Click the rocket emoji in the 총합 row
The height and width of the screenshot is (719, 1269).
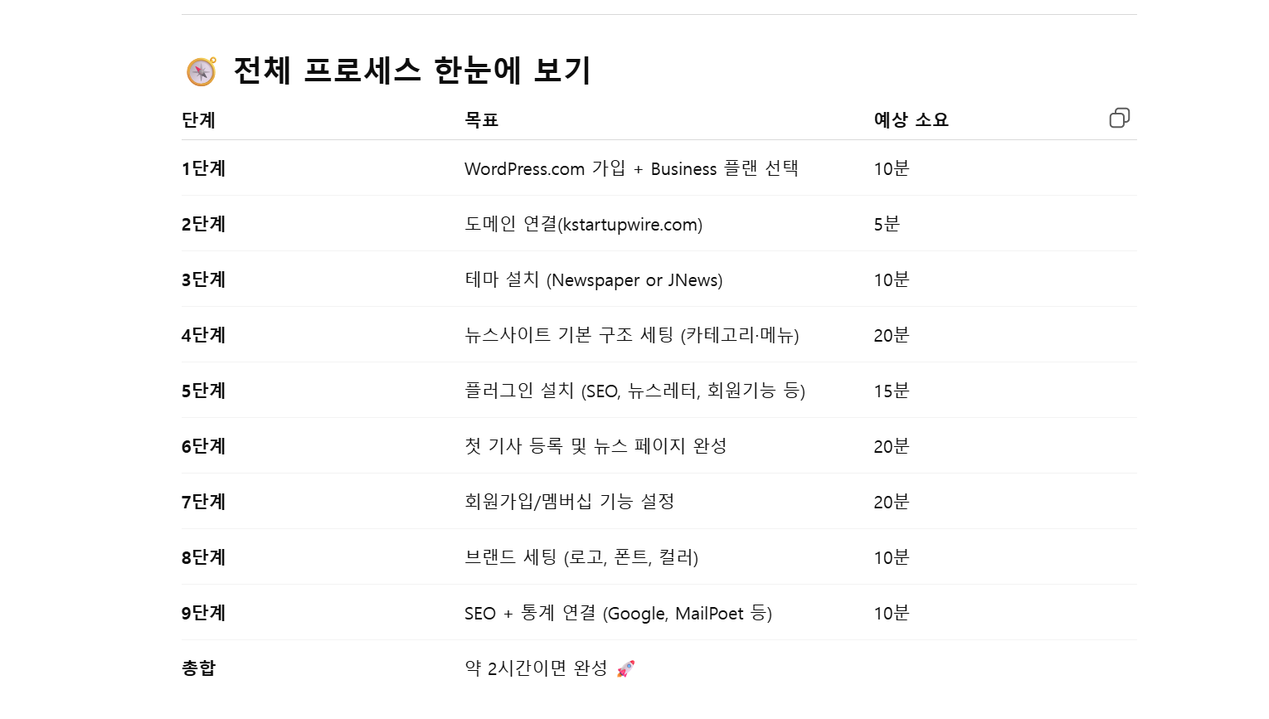pos(626,668)
